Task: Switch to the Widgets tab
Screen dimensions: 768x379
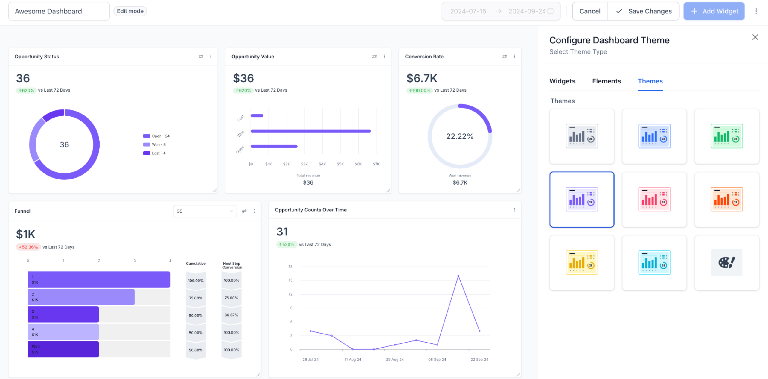Action: coord(562,81)
